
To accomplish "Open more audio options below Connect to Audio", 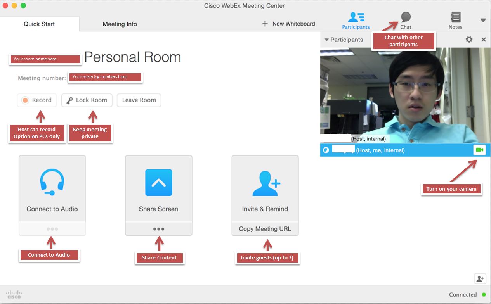I will [x=52, y=229].
